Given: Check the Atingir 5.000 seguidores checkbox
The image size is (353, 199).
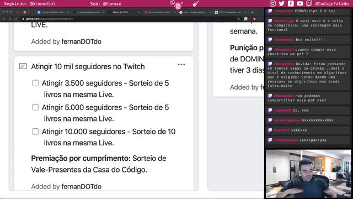Looking at the screenshot, I should pos(35,107).
